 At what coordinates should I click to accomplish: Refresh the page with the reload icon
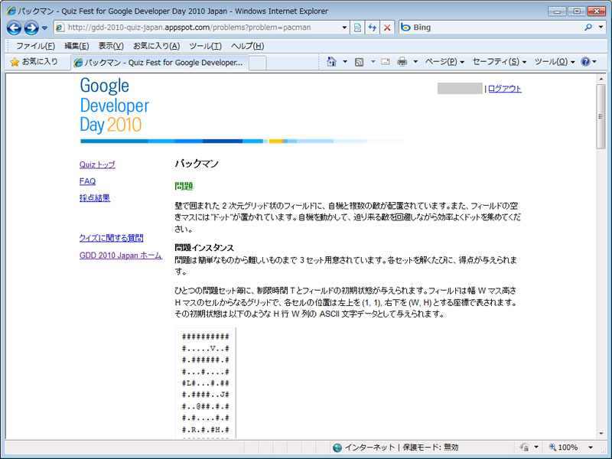(373, 28)
